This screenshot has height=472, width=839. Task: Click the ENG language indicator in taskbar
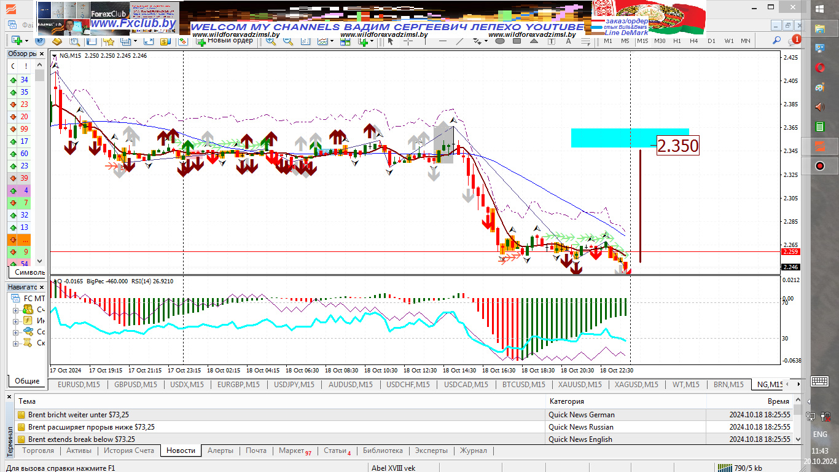tap(820, 435)
